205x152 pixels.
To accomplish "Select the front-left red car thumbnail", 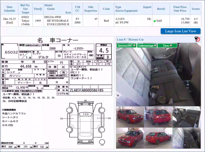I will click(x=129, y=116).
